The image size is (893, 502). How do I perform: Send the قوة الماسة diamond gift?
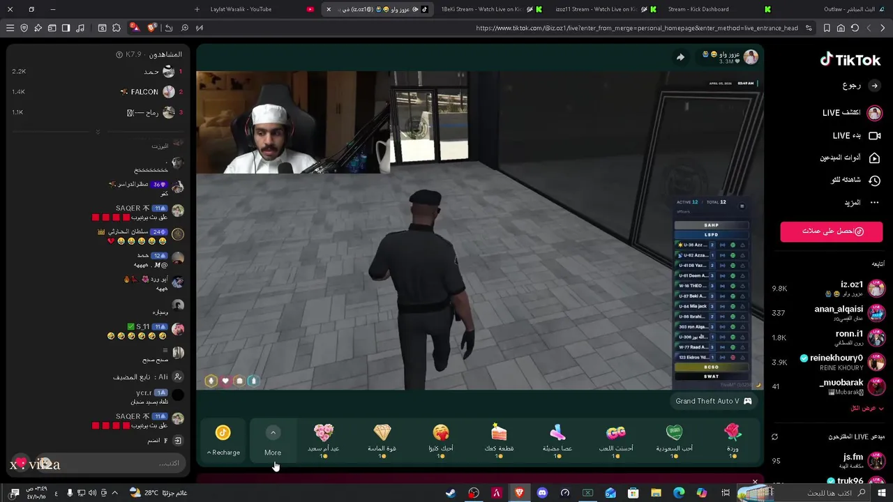coord(382,440)
